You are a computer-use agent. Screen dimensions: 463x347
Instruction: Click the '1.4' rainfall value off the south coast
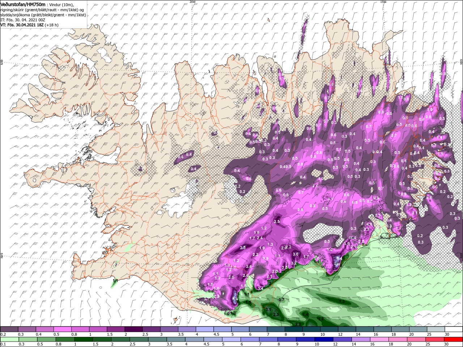pos(306,315)
